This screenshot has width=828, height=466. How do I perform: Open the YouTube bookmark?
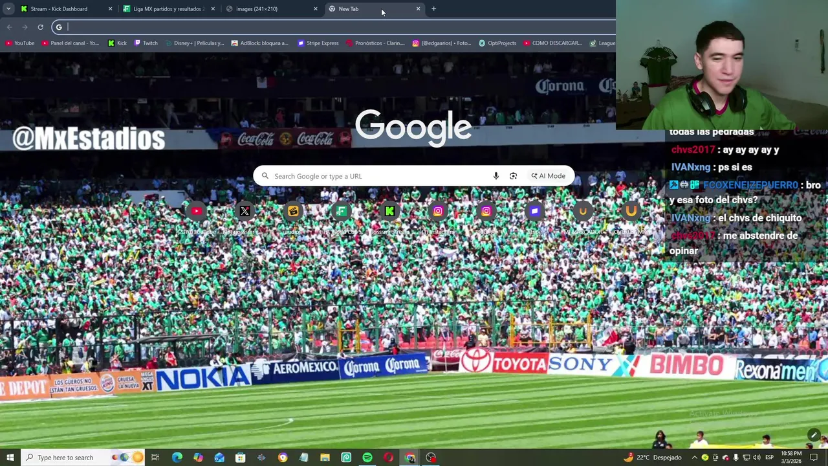[x=20, y=43]
